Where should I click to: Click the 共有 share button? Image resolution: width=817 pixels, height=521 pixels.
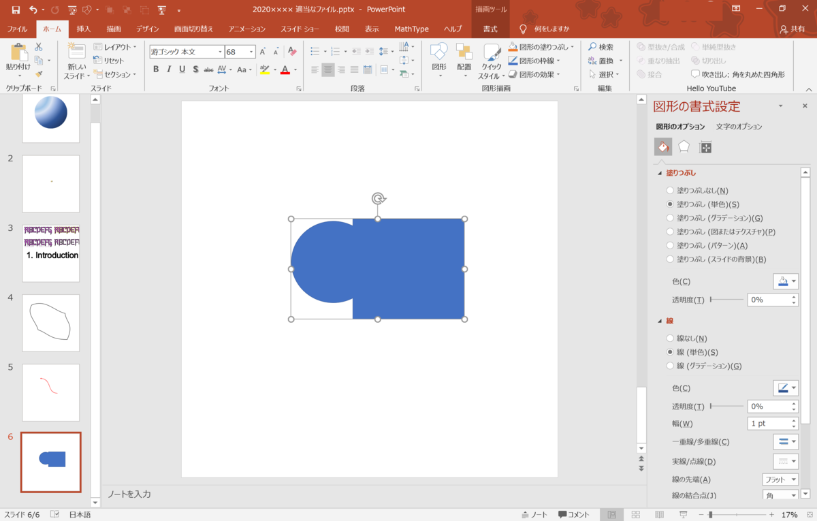click(792, 29)
